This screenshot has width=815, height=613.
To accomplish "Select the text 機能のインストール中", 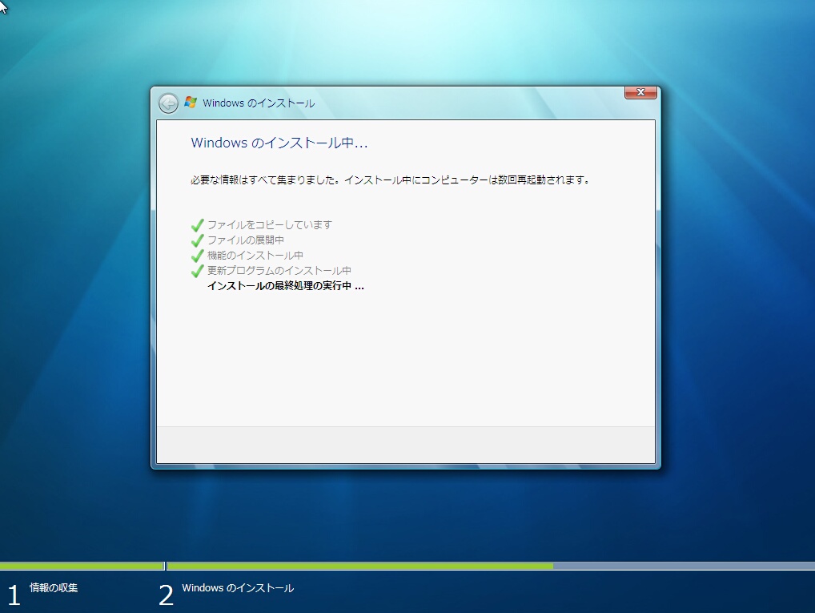I will (255, 256).
